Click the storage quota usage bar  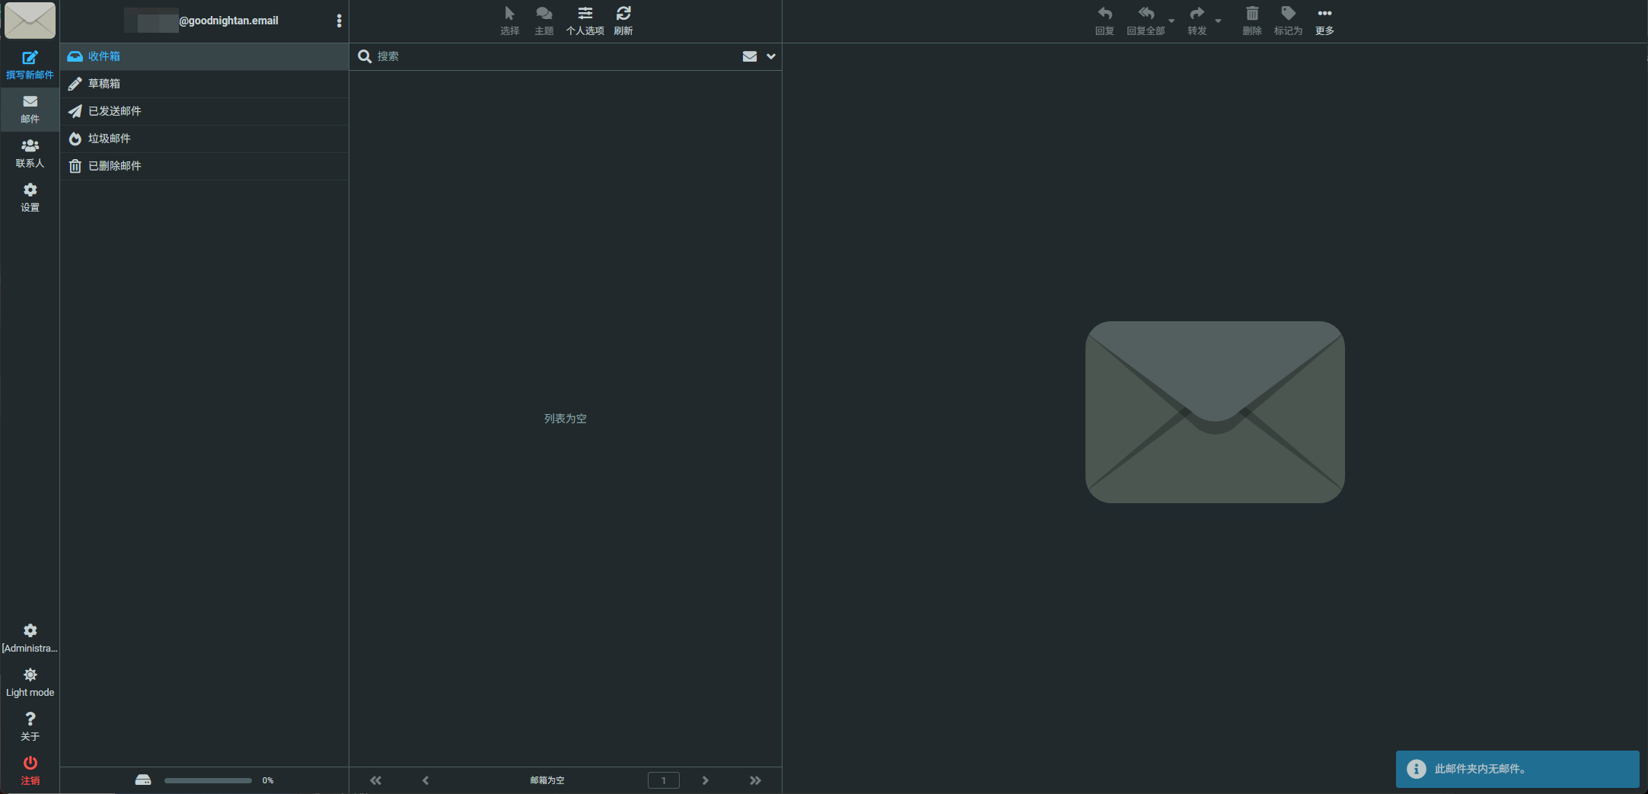pyautogui.click(x=208, y=780)
